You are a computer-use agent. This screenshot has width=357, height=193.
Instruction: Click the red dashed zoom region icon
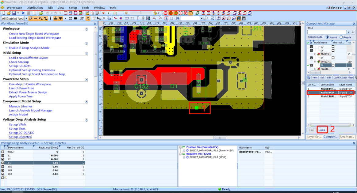coord(65,13)
